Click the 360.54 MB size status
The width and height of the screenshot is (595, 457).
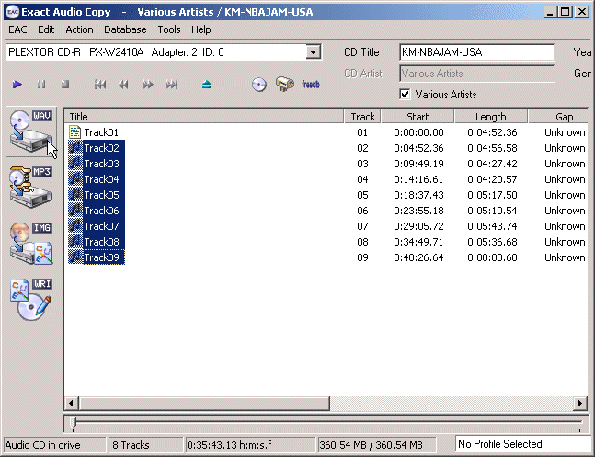coord(377,444)
